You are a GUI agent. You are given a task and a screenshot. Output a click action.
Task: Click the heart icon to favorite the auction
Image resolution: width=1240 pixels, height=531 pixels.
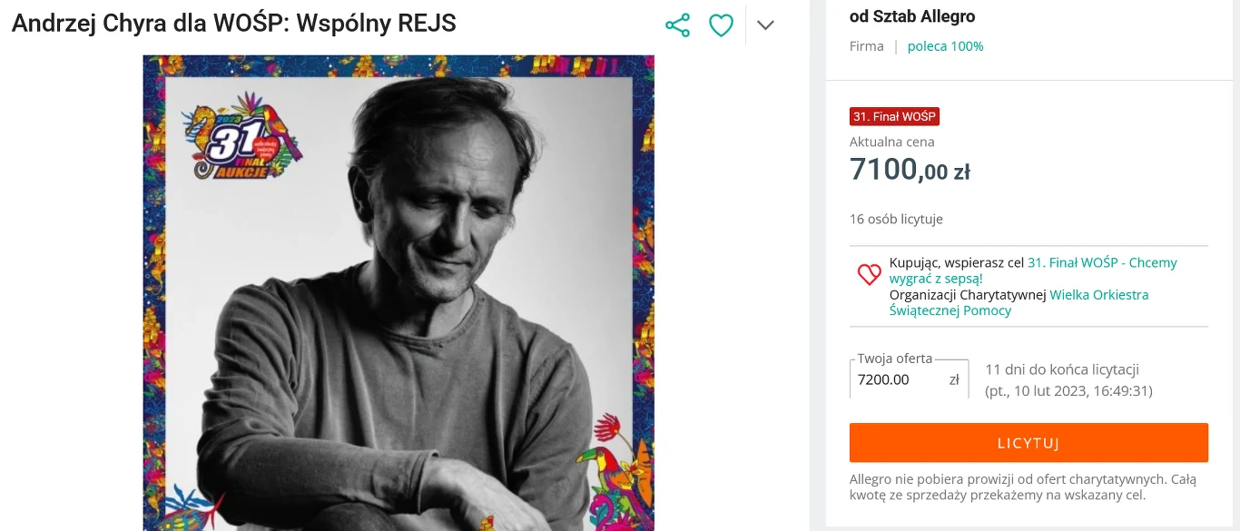721,25
